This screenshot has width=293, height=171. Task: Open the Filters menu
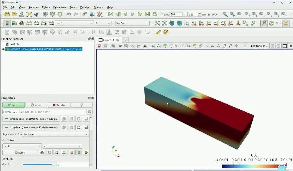tap(46, 7)
